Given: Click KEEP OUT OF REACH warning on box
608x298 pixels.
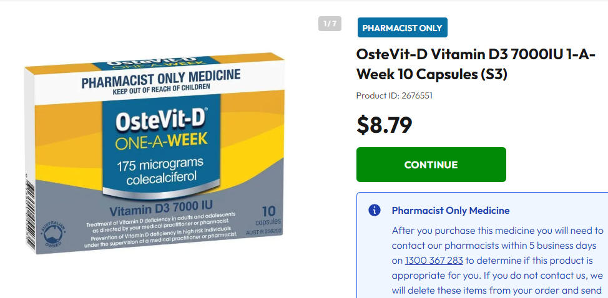Looking at the screenshot, I should [161, 91].
